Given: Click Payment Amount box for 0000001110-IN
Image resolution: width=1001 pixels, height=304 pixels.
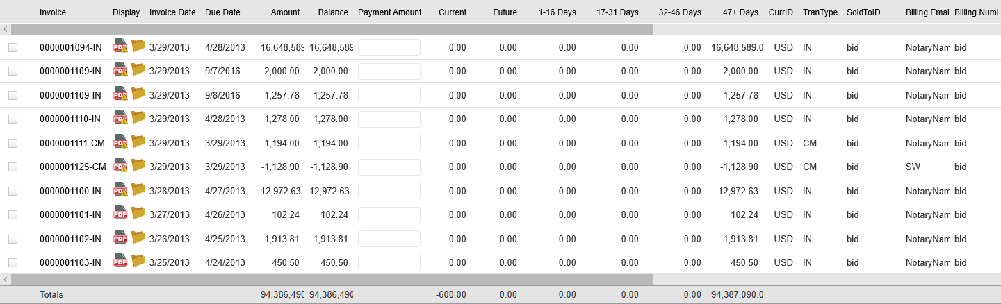Looking at the screenshot, I should tap(389, 119).
